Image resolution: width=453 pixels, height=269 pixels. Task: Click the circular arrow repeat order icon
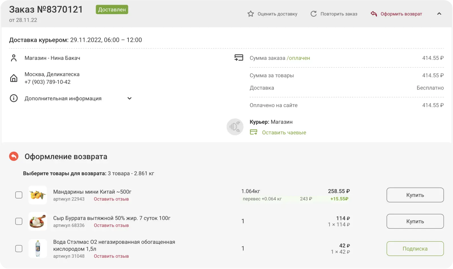(x=313, y=14)
